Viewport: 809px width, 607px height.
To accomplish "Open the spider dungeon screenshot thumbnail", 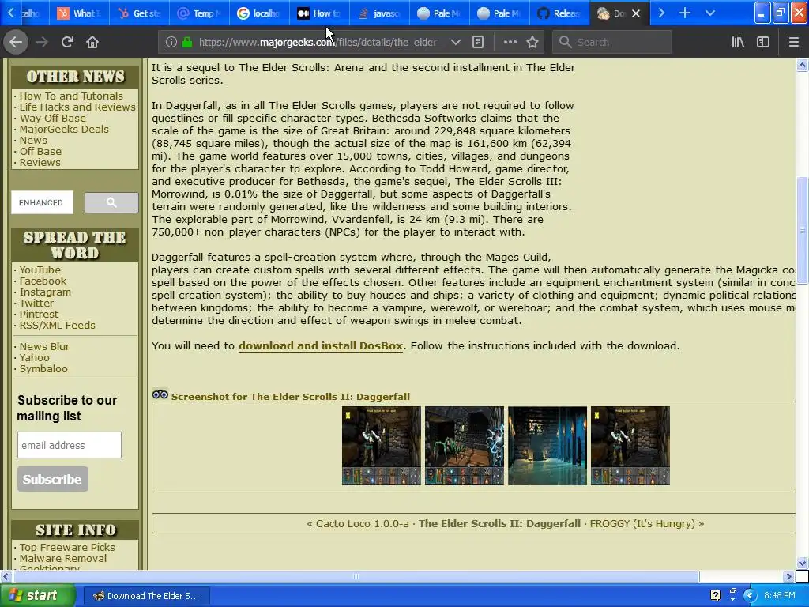I will 465,446.
